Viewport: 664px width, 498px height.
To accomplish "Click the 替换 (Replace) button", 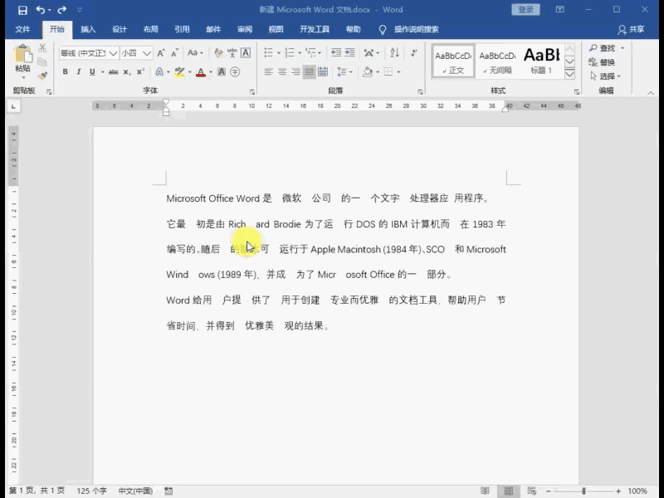I will (x=602, y=62).
